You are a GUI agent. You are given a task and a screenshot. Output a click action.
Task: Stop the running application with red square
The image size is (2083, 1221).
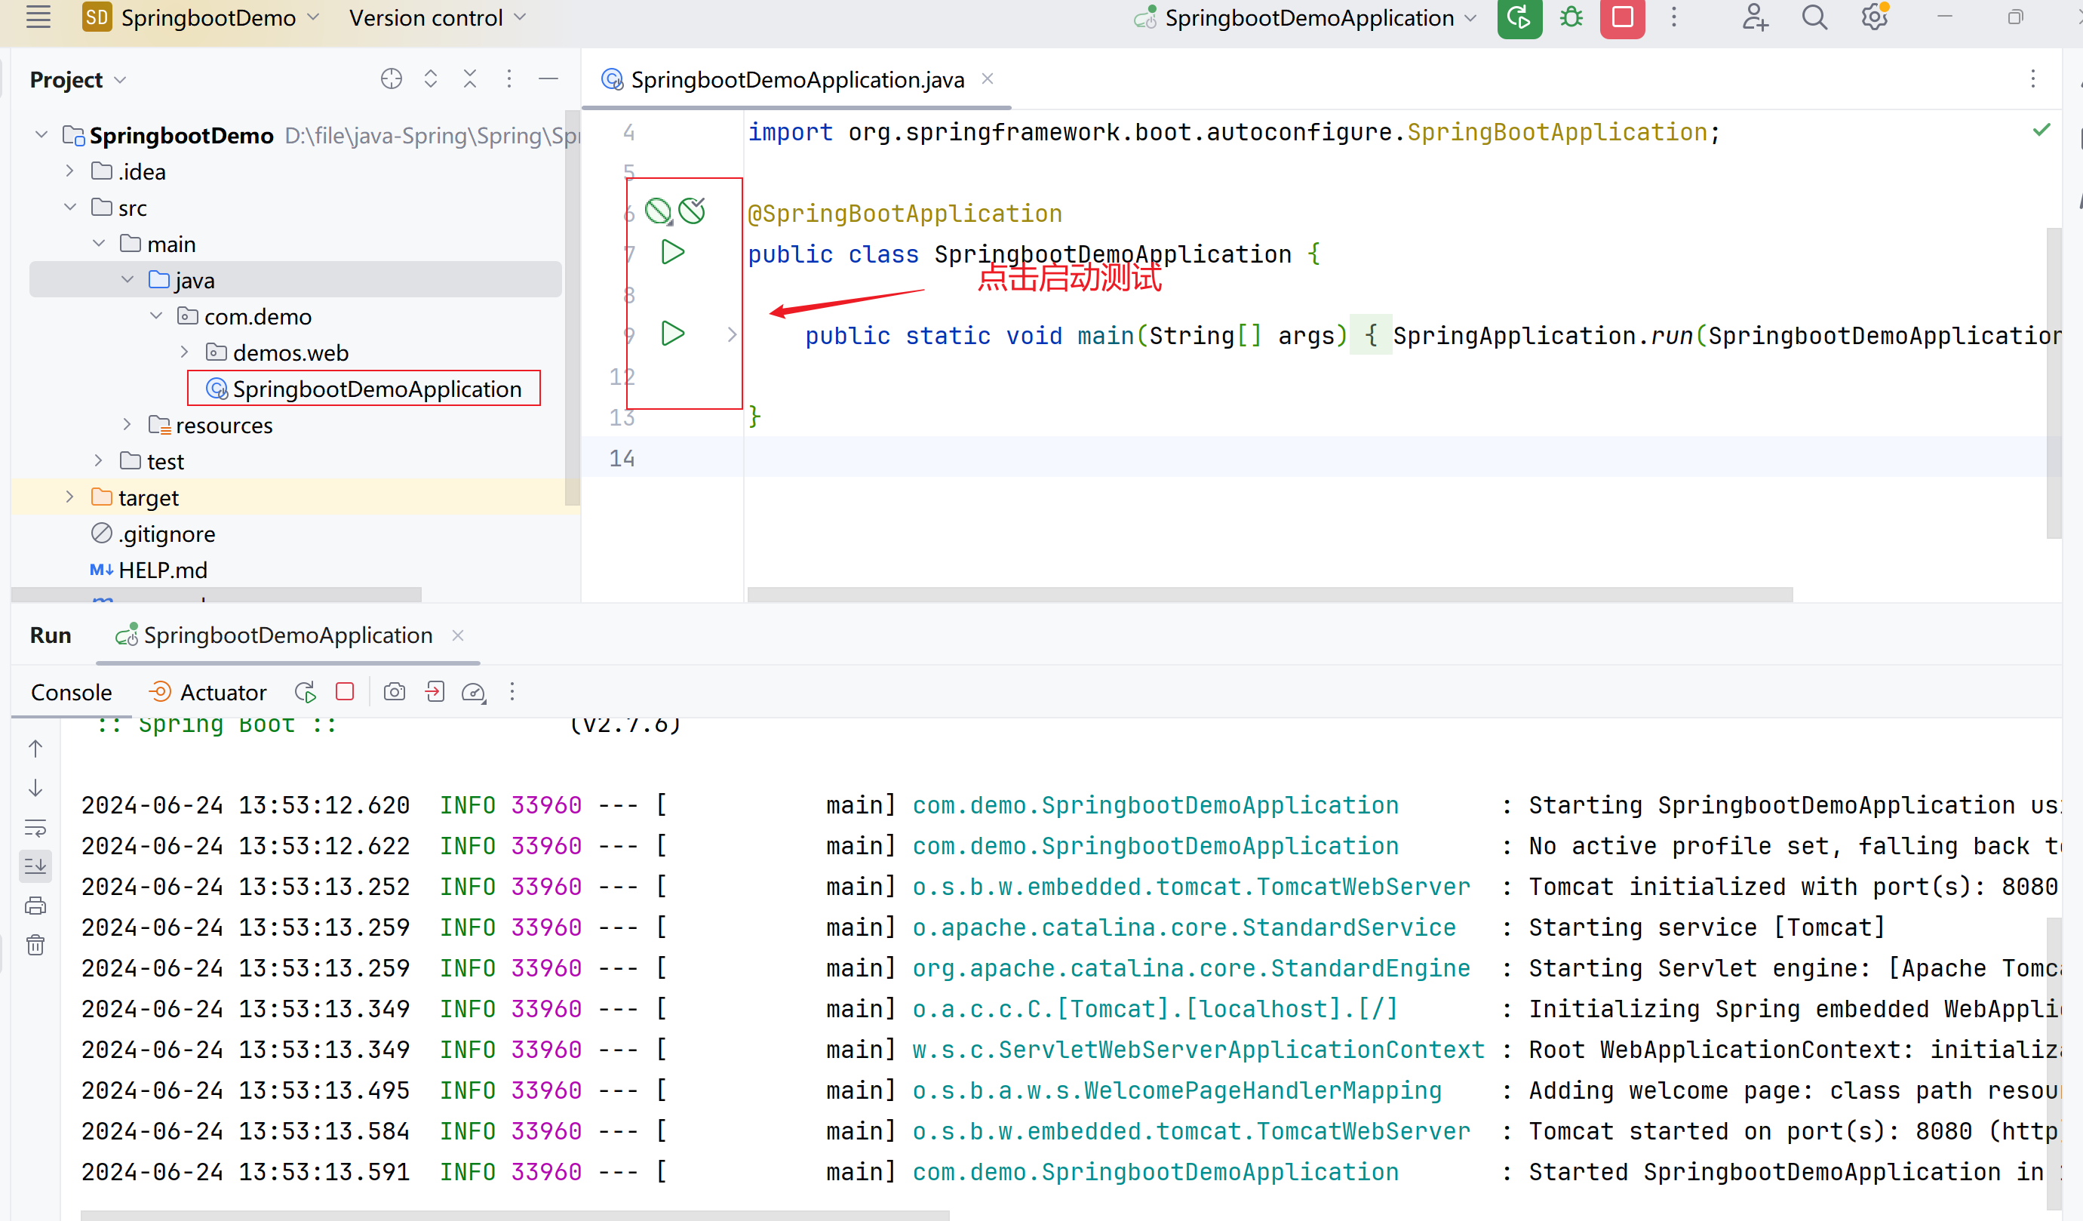point(1623,17)
